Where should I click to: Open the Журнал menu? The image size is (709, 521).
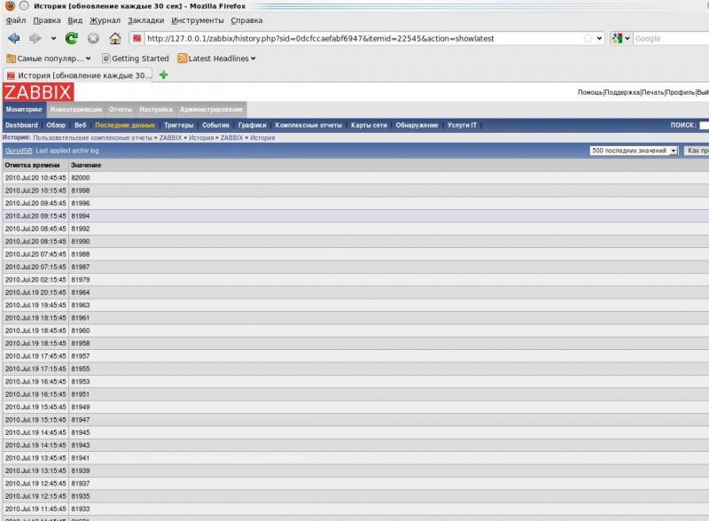[105, 20]
